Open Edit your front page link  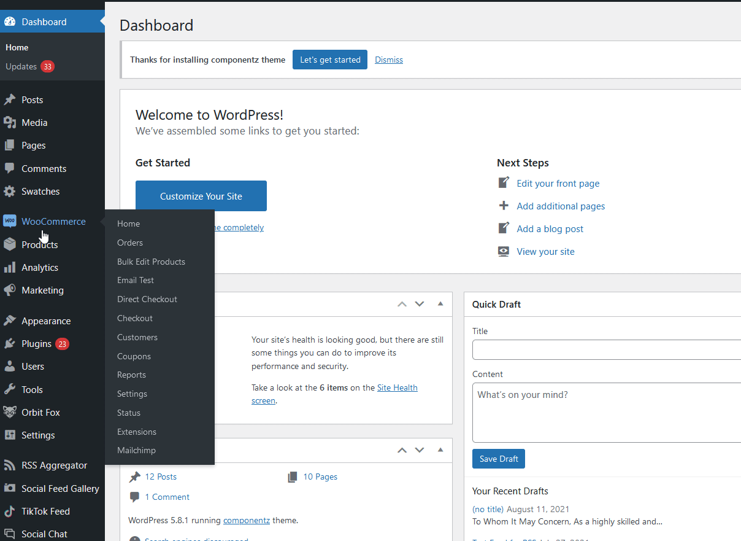(558, 183)
